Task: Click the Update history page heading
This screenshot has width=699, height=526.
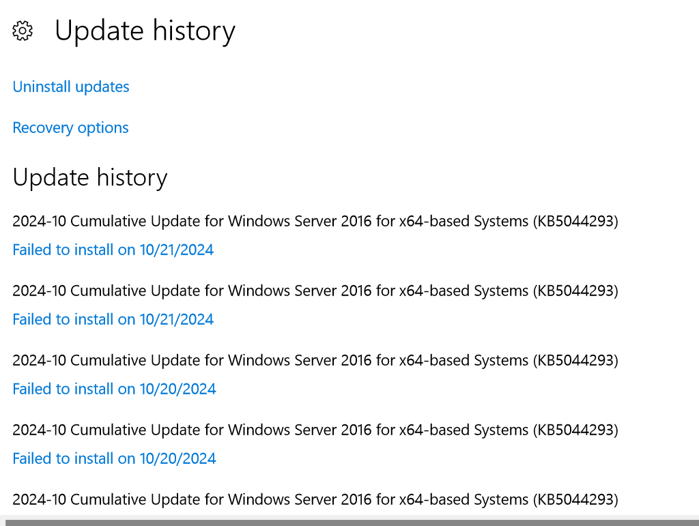Action: click(145, 31)
